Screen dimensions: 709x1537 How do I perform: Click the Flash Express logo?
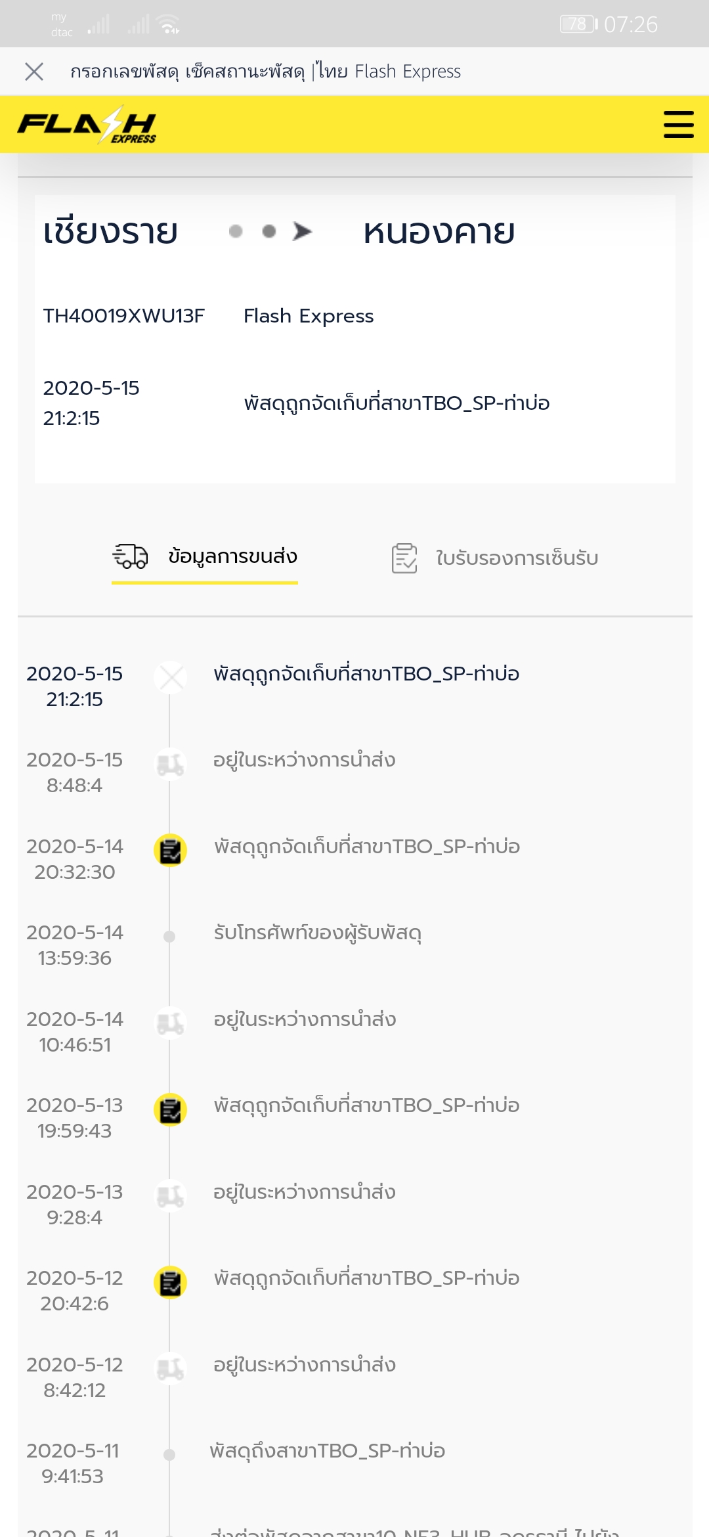[x=87, y=125]
